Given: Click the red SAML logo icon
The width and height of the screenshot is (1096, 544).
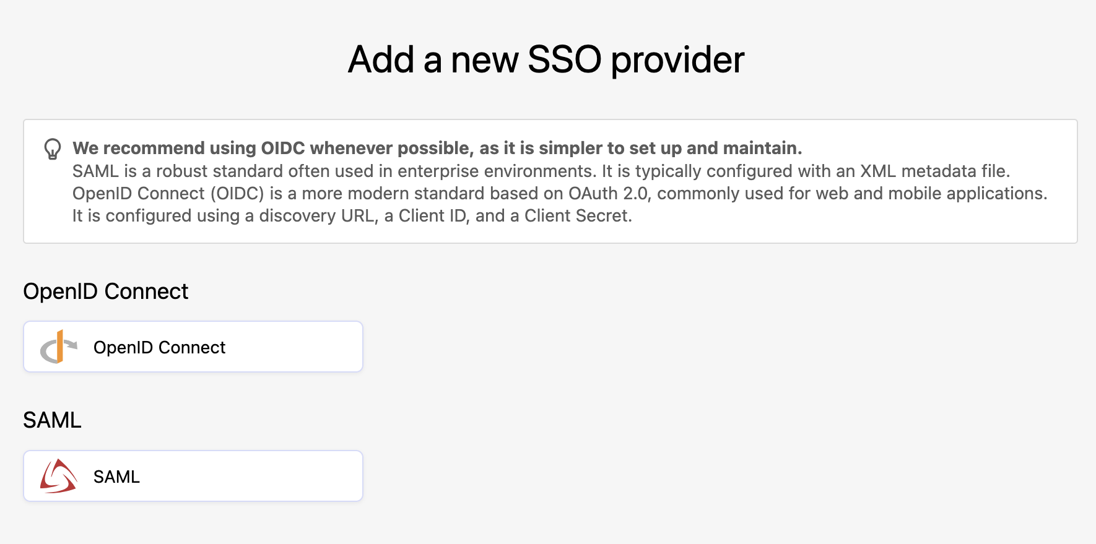Looking at the screenshot, I should [58, 477].
